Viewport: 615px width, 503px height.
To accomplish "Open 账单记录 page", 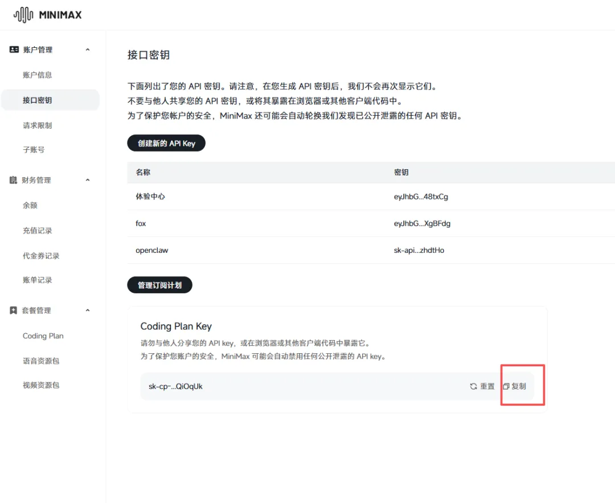I will point(37,280).
